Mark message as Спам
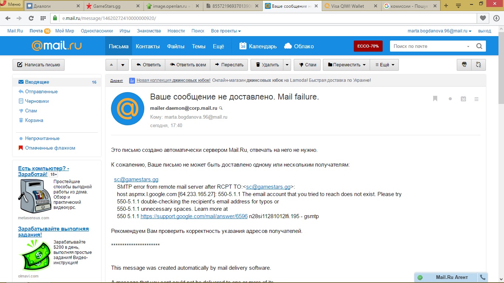Image resolution: width=504 pixels, height=283 pixels. [307, 65]
